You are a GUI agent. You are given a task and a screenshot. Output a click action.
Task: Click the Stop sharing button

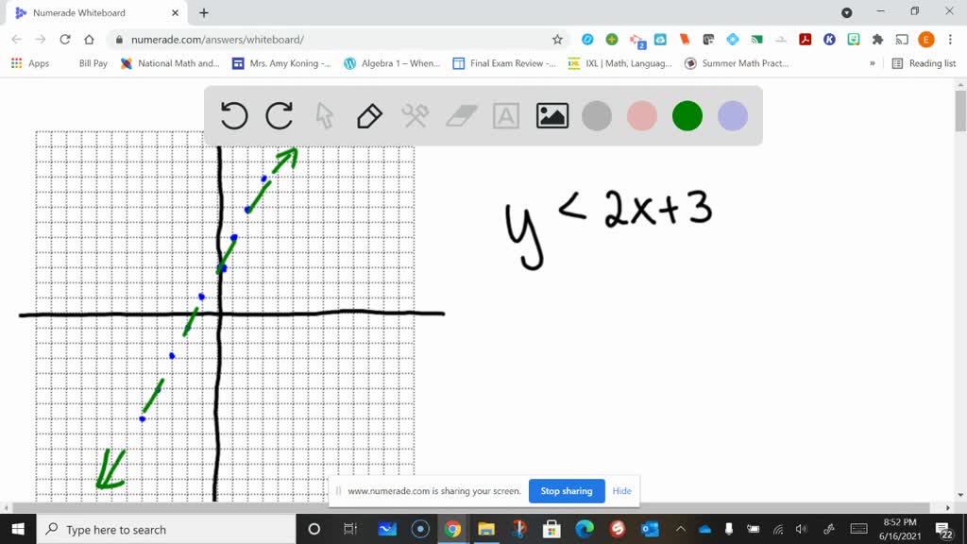[567, 491]
